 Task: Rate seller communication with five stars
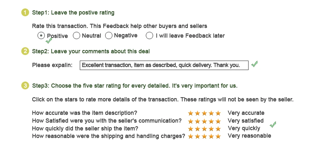pyautogui.click(x=218, y=121)
